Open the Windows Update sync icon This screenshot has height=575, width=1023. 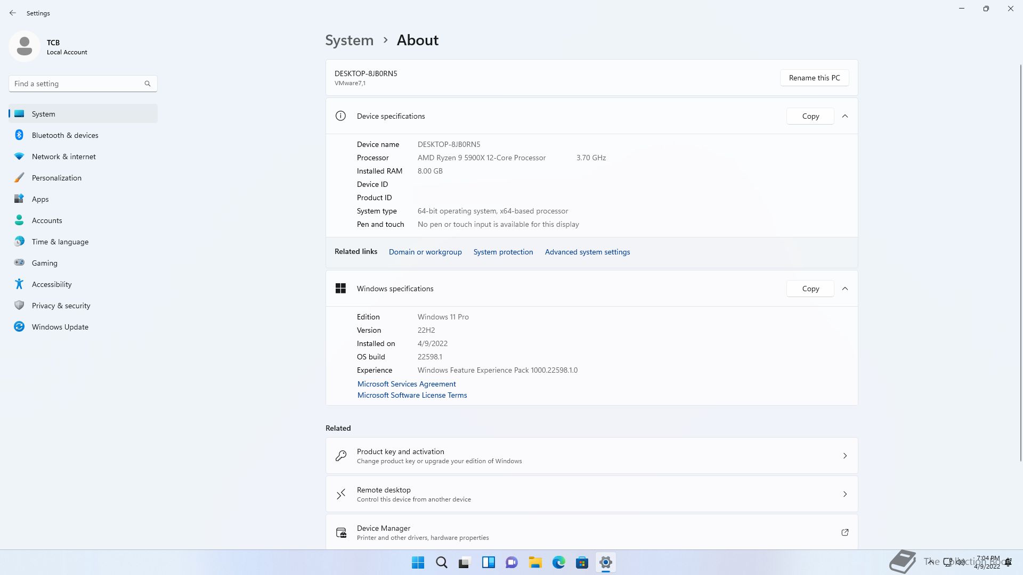[19, 326]
